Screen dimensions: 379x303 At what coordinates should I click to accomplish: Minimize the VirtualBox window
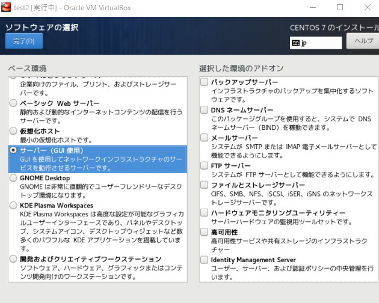coord(313,7)
